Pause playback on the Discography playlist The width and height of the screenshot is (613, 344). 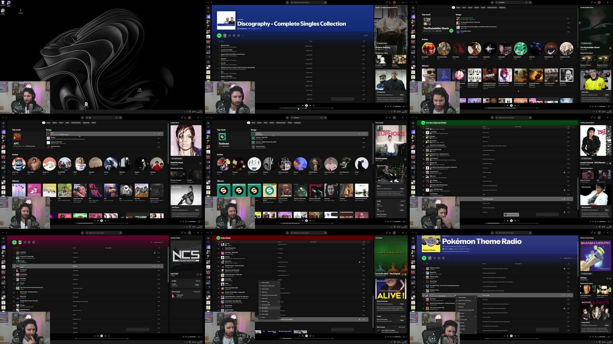(219, 36)
